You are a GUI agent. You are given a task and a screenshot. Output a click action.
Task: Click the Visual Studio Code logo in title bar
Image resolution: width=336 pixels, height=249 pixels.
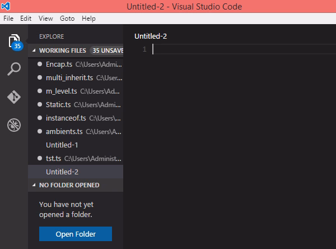(6, 6)
